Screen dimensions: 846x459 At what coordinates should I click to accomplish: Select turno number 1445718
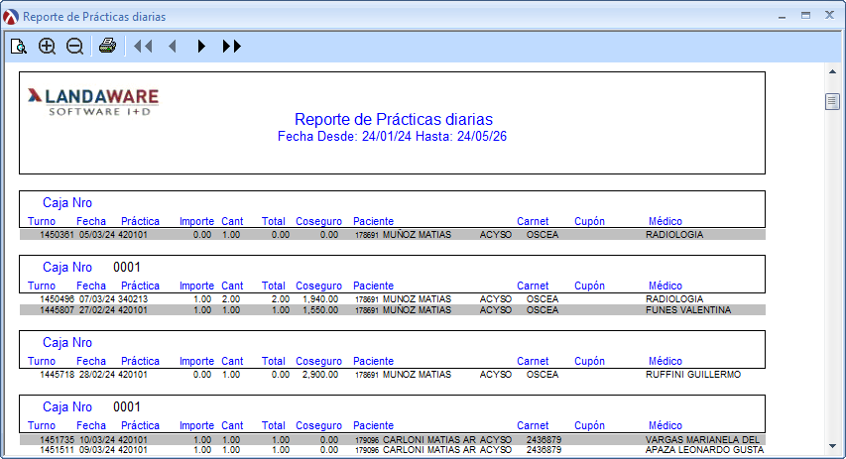[57, 375]
